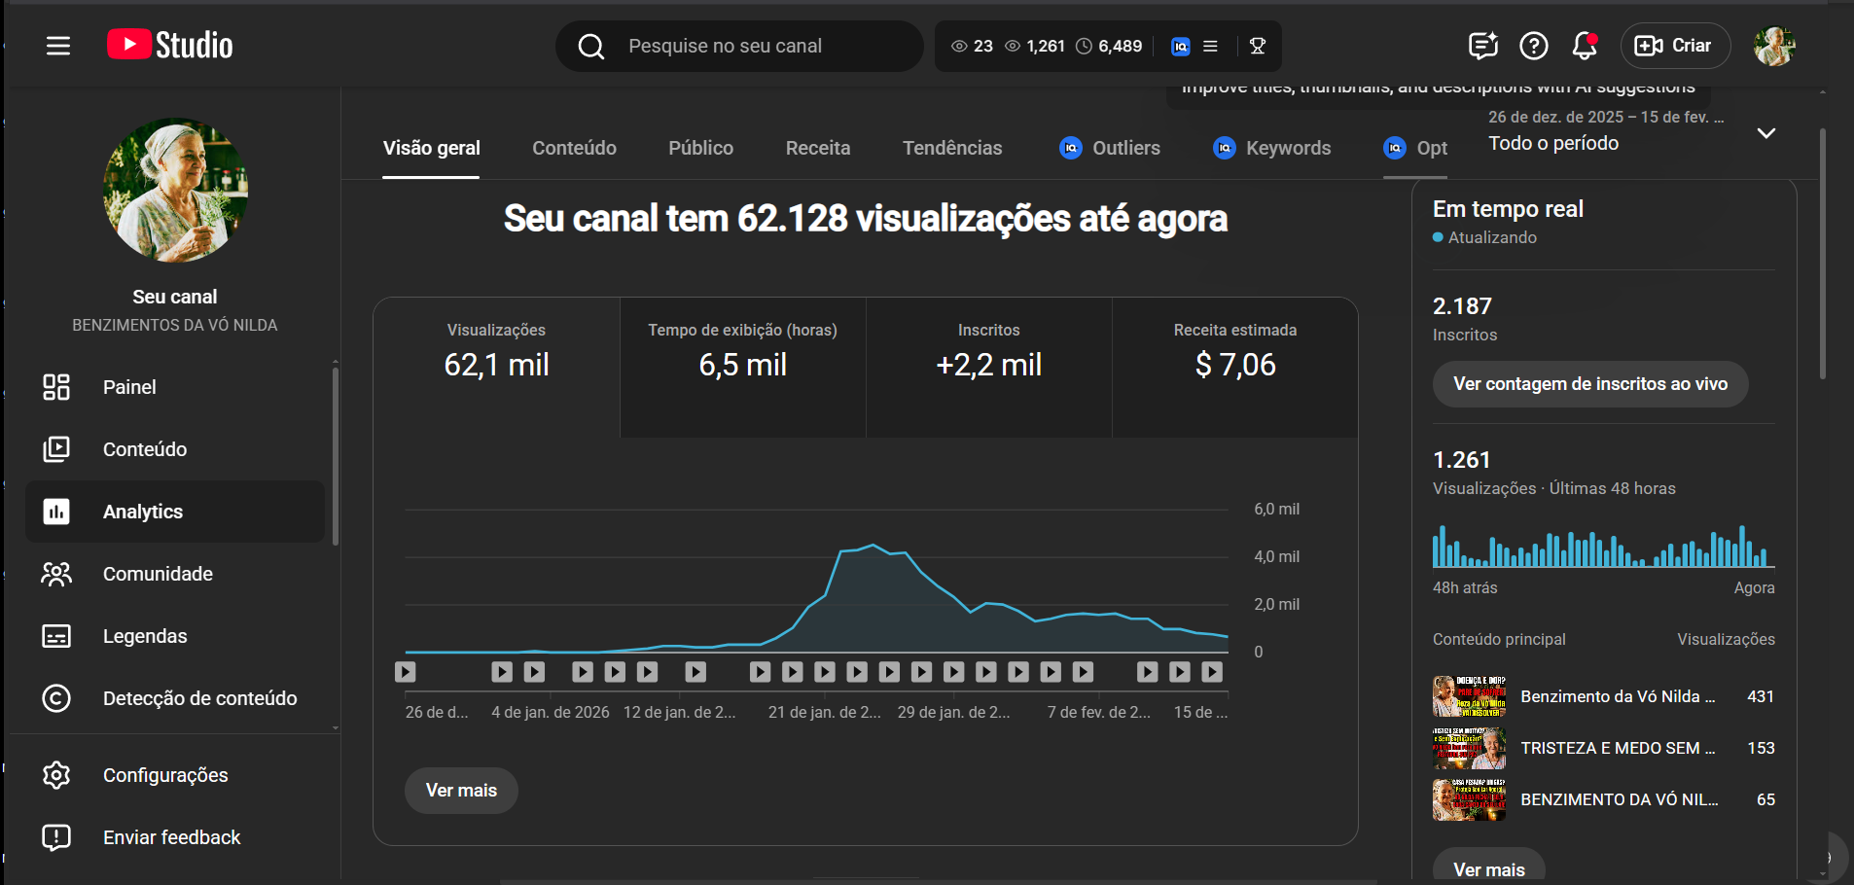
Task: Click the Criar button
Action: pos(1675,46)
